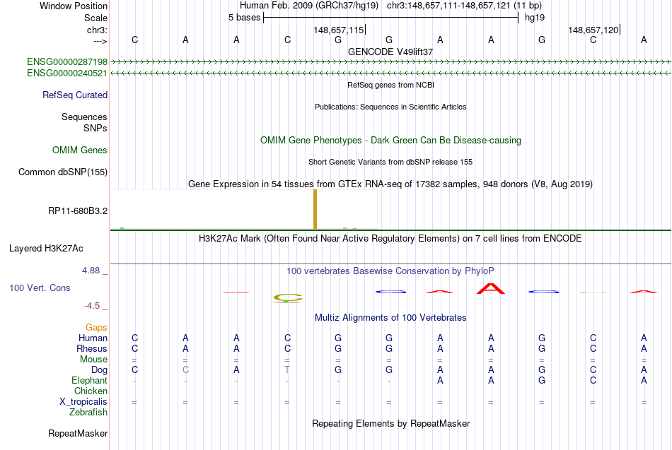Screen dimensions: 672x450
Task: Click the H3K27Ac Mark track title
Action: (390, 239)
